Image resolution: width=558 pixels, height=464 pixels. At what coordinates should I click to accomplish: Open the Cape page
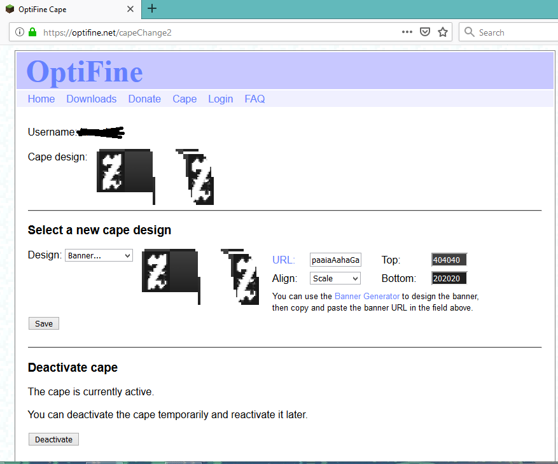click(x=185, y=99)
